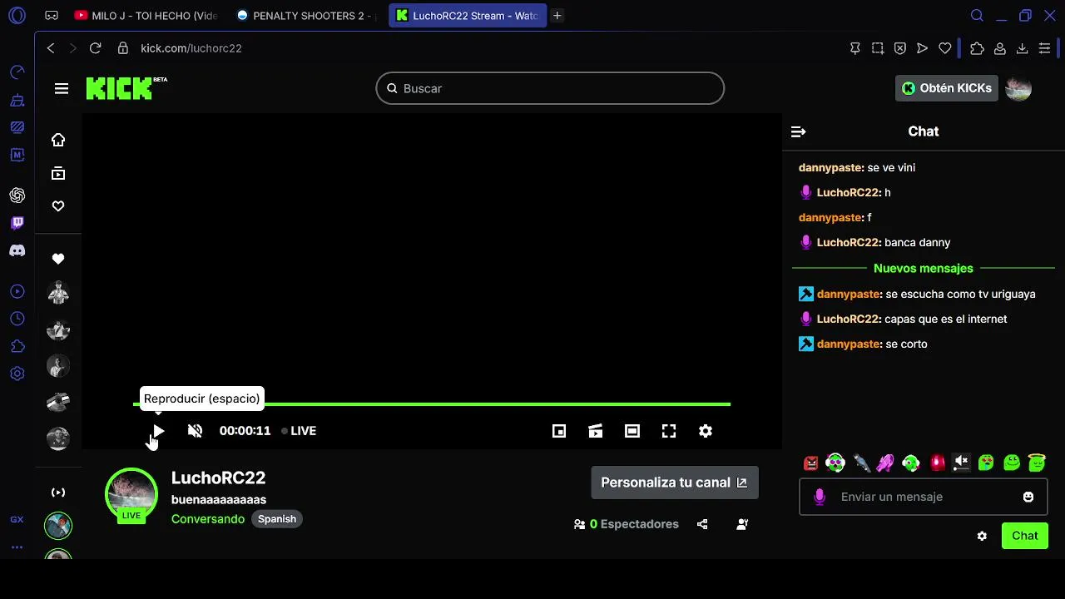The height and width of the screenshot is (599, 1065).
Task: Open browser history clock icon in sidebar
Action: 17,319
